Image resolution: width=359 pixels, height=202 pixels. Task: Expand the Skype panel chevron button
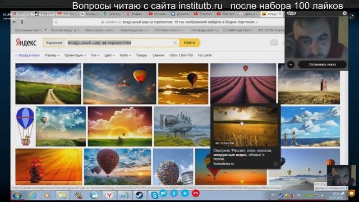click(291, 65)
